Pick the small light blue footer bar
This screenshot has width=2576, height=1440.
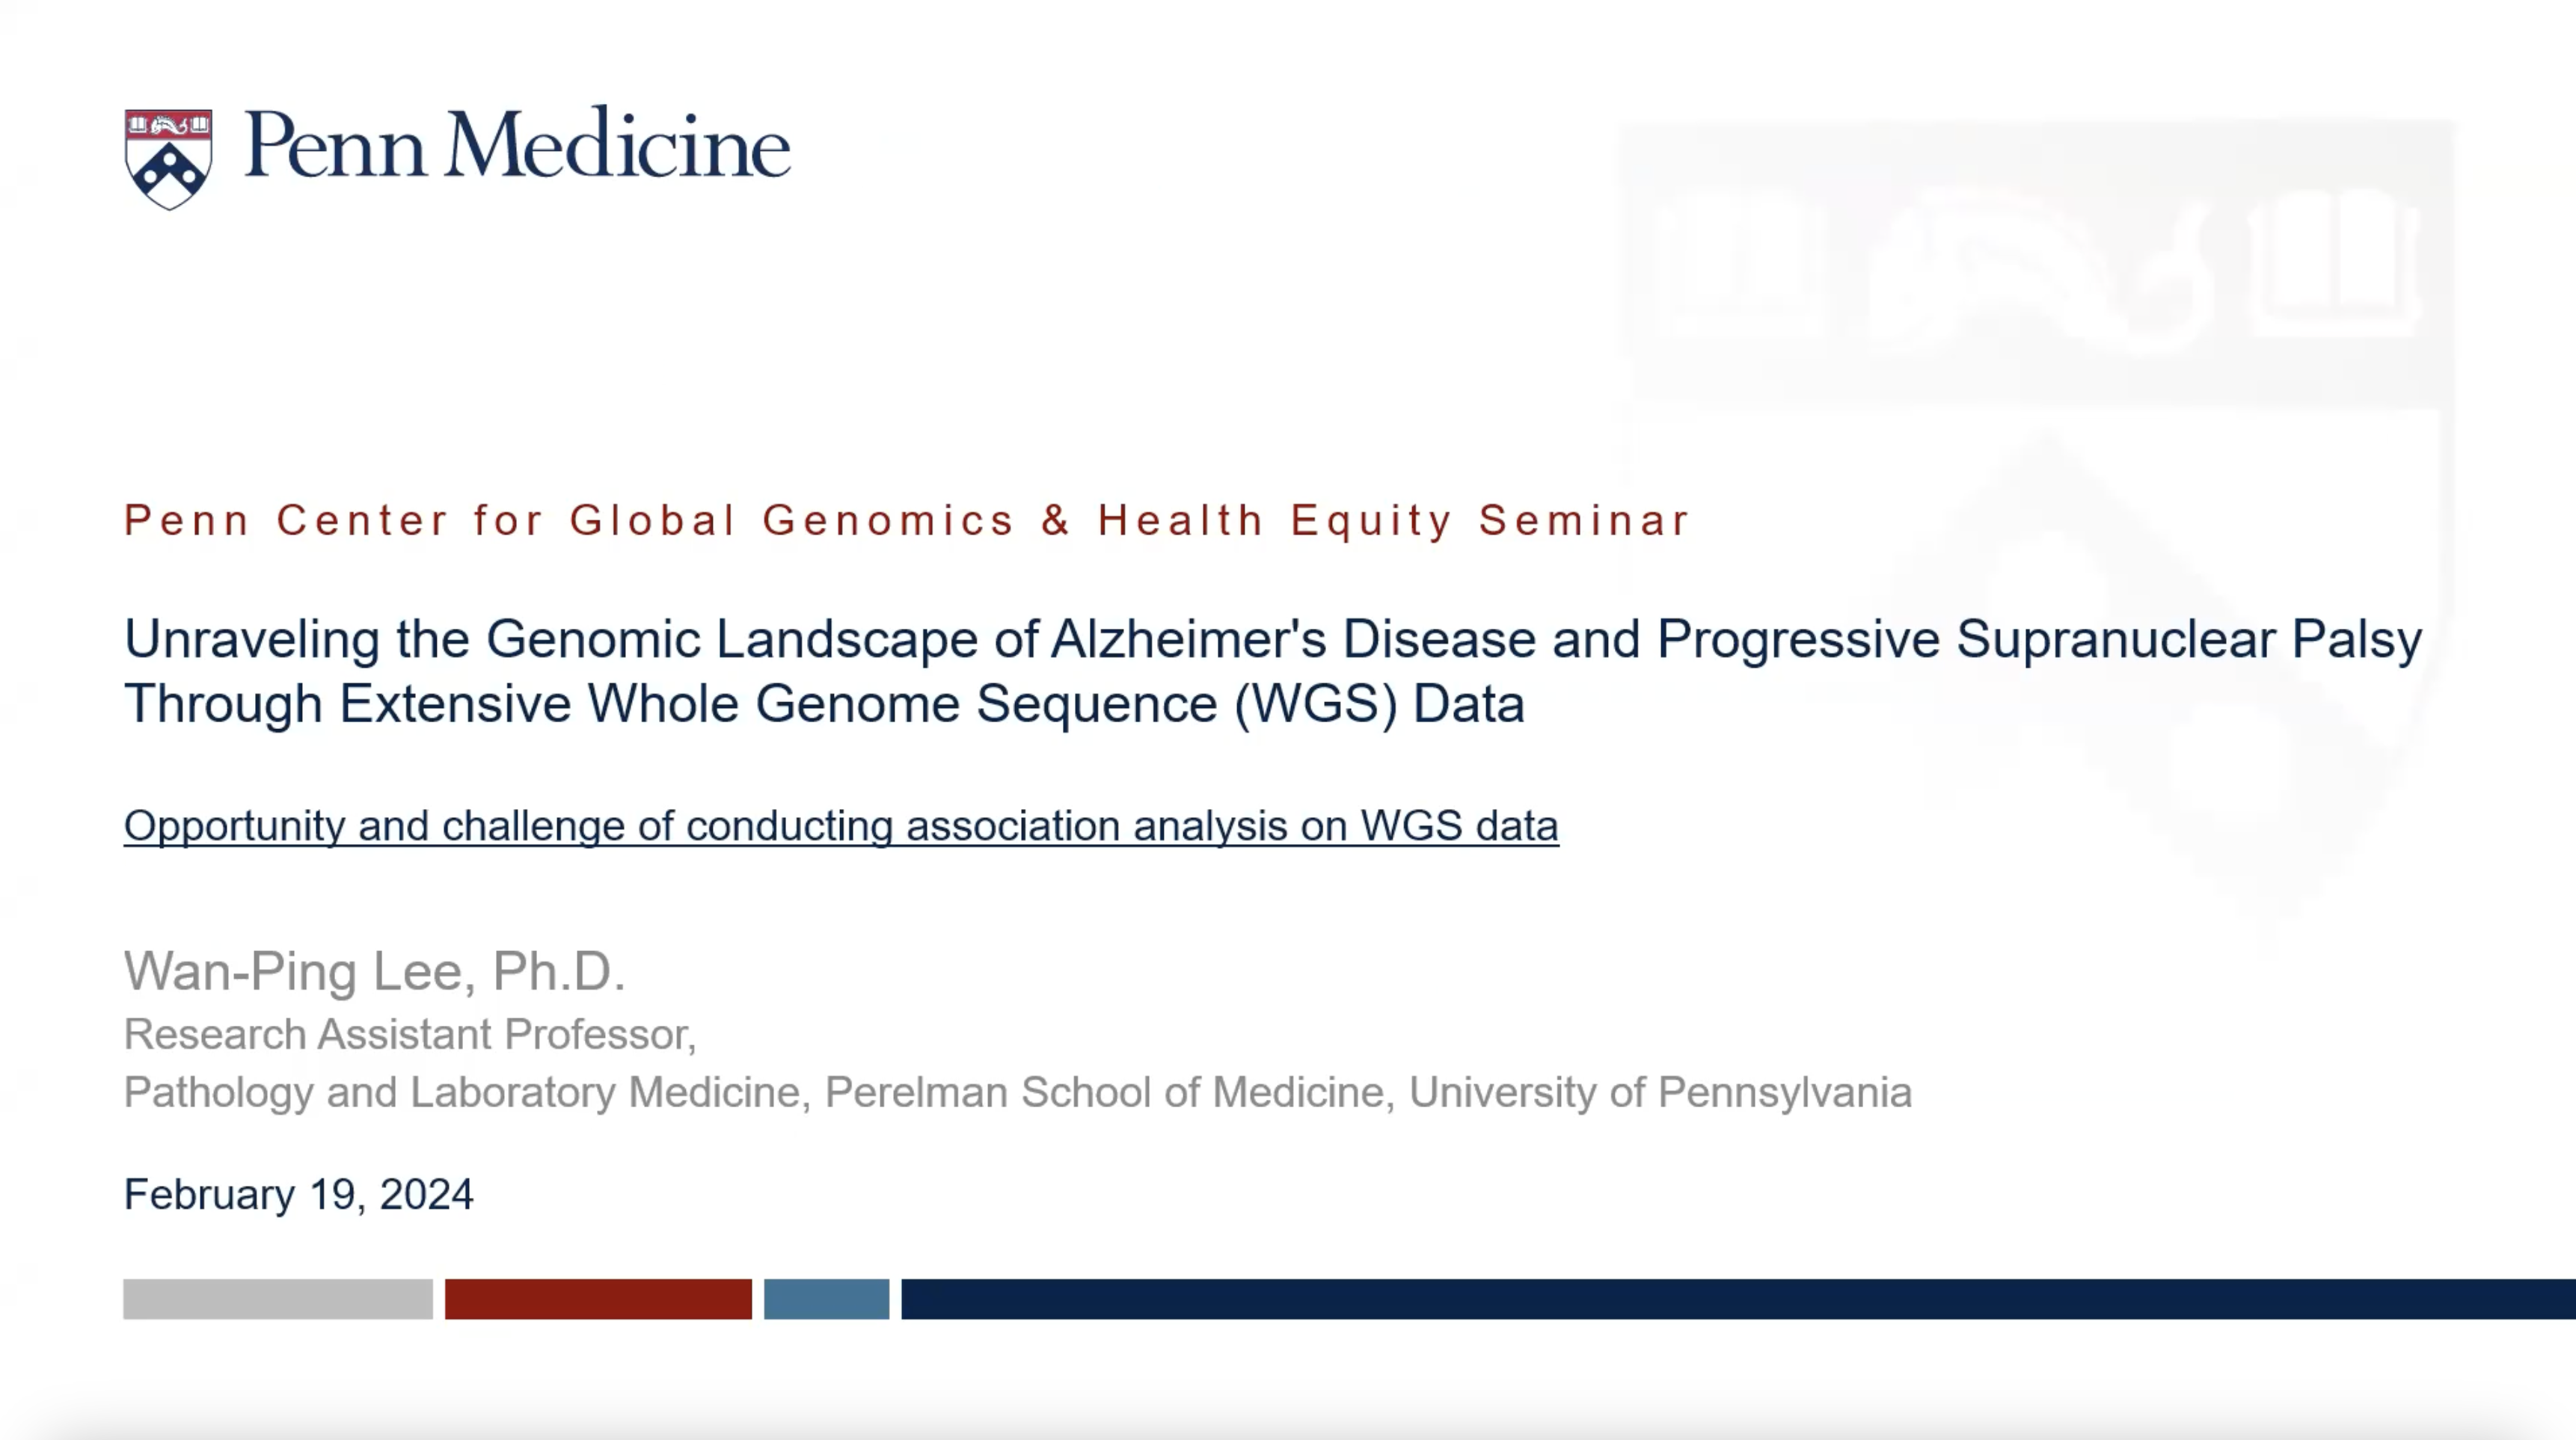click(x=826, y=1299)
